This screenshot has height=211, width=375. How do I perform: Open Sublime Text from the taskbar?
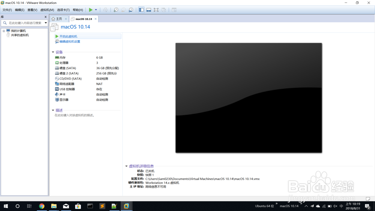[x=102, y=206]
